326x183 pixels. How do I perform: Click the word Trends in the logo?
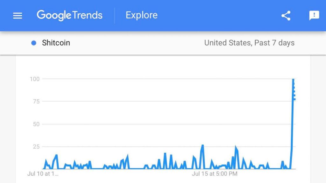point(87,15)
